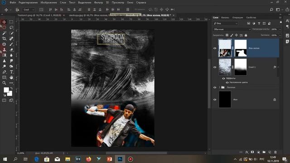Select the Brush tool

coord(11,44)
